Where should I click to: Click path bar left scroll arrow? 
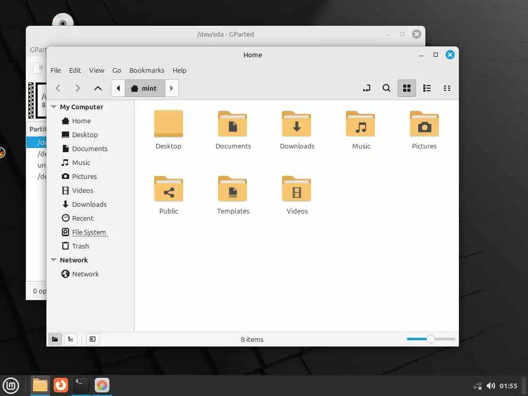pyautogui.click(x=118, y=88)
